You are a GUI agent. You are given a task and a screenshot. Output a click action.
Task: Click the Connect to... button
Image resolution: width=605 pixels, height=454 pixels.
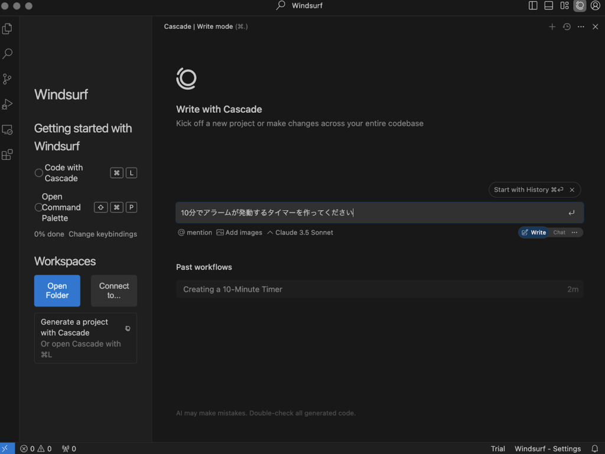coord(114,290)
